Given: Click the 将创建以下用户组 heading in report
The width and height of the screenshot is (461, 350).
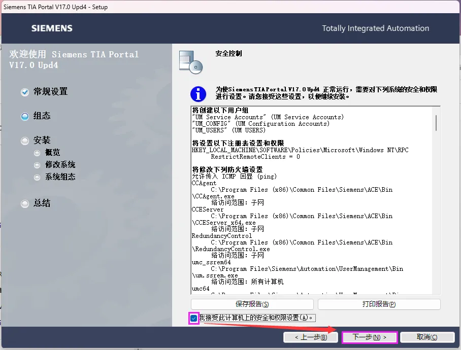Looking at the screenshot, I should tap(220, 111).
